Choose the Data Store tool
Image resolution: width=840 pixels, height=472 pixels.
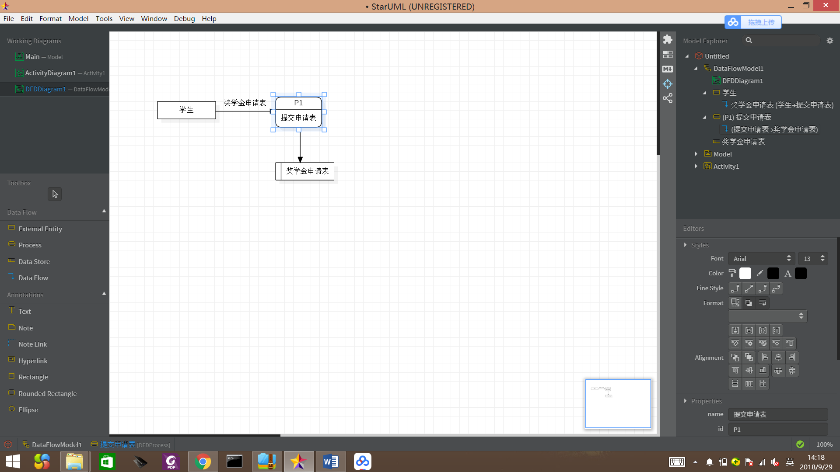coord(34,261)
